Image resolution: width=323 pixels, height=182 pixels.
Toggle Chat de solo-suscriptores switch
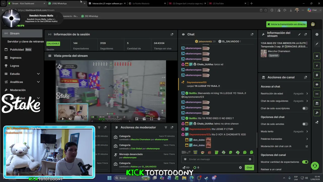tap(305, 108)
